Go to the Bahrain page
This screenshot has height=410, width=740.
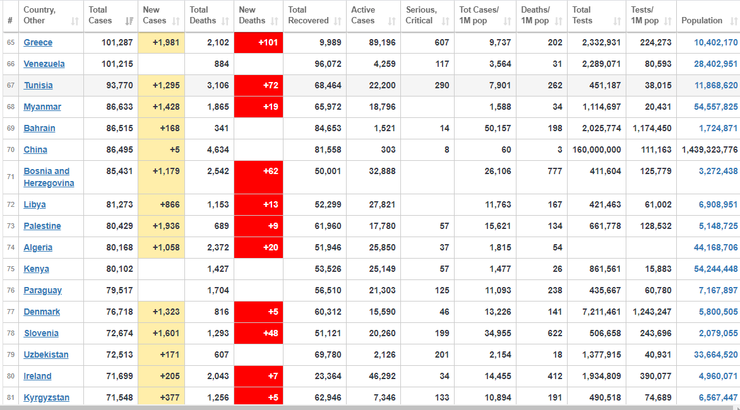(x=40, y=128)
